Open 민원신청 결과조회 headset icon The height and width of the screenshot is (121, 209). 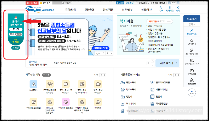[66, 102]
